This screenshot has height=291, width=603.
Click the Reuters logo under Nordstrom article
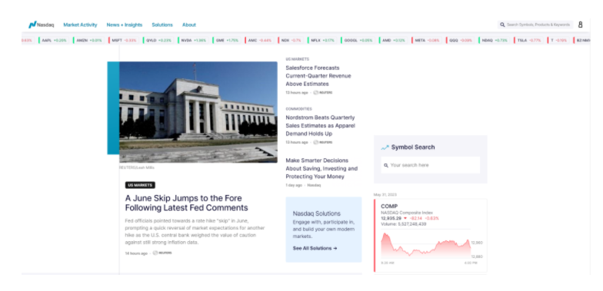[323, 142]
